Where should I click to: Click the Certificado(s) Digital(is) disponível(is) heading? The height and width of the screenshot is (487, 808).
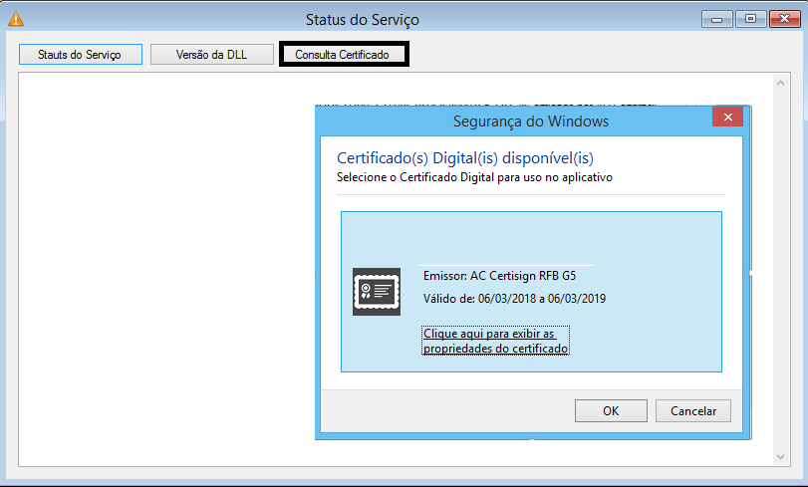click(464, 157)
